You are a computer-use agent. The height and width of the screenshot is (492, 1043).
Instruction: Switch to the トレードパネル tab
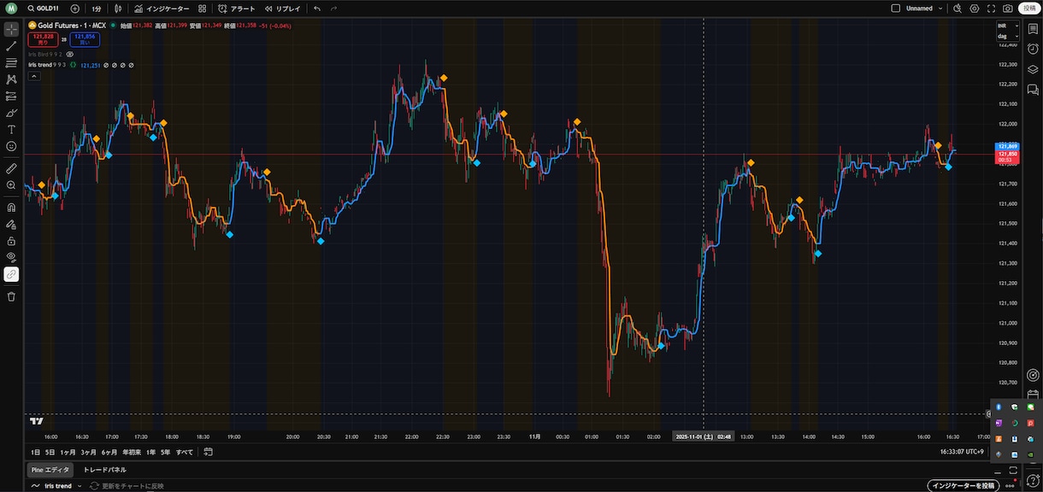click(104, 470)
